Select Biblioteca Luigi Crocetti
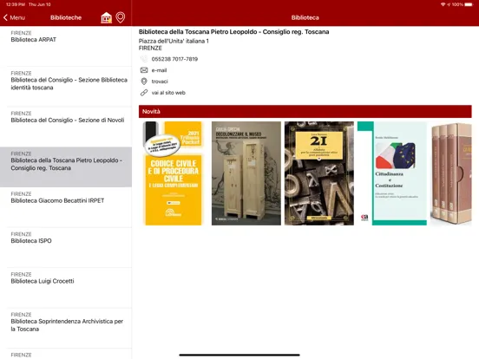 (x=66, y=288)
